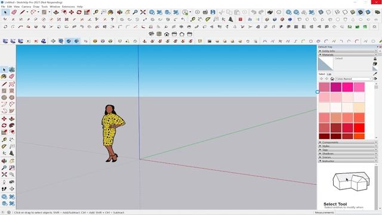
Task: Expand the Shadows panel
Action: coord(347,153)
